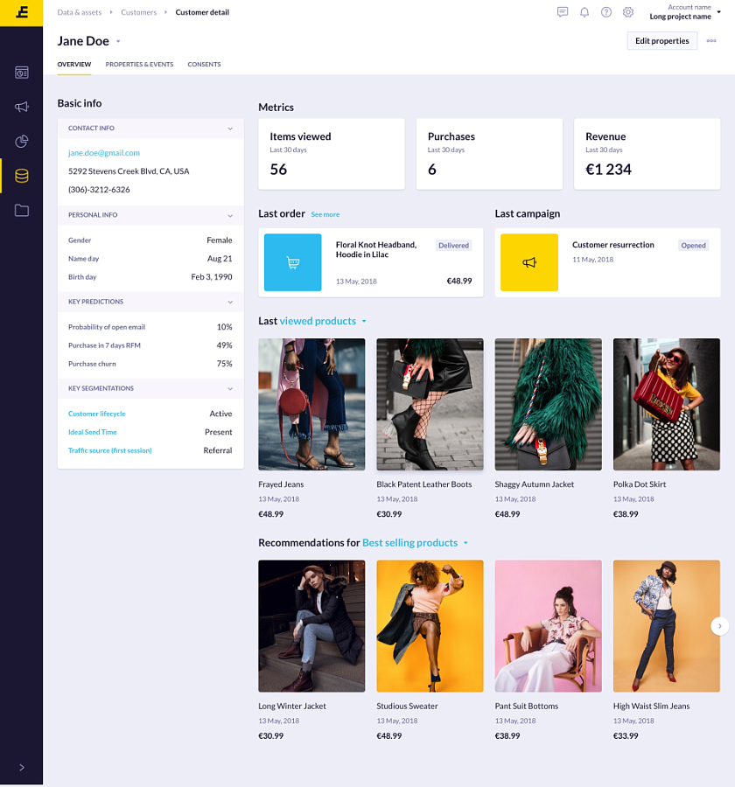Open notifications bell icon
This screenshot has height=787, width=735.
[x=584, y=12]
